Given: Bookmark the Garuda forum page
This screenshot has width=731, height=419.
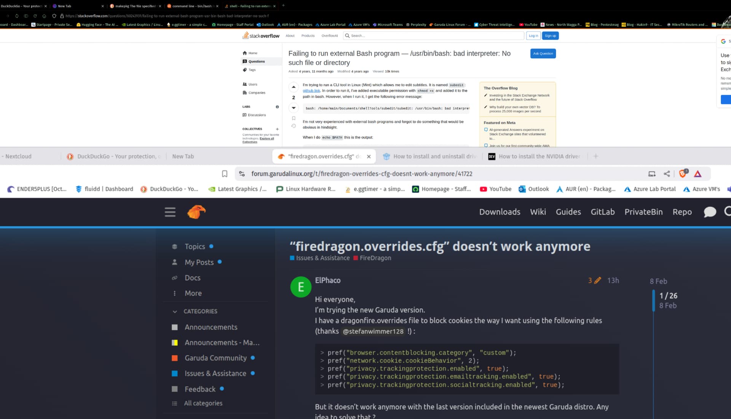Looking at the screenshot, I should [x=225, y=174].
